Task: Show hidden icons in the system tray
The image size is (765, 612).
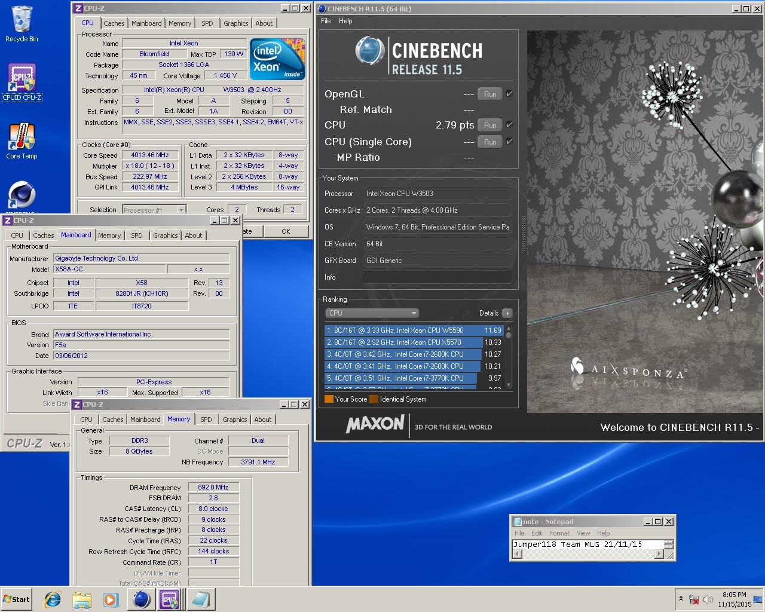Action: click(681, 598)
